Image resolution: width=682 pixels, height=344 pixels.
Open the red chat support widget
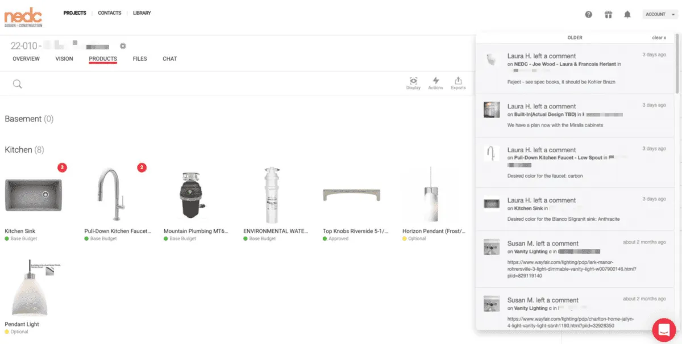(x=663, y=329)
